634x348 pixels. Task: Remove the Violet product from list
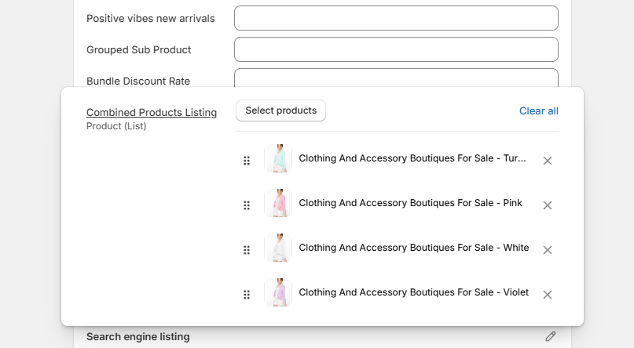(548, 295)
